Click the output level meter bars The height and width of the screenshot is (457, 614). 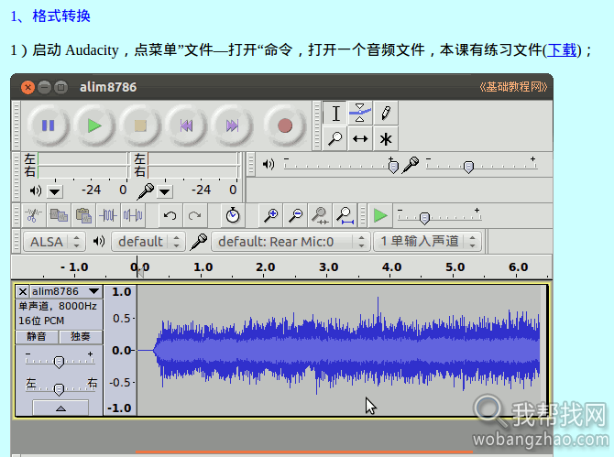click(x=82, y=166)
